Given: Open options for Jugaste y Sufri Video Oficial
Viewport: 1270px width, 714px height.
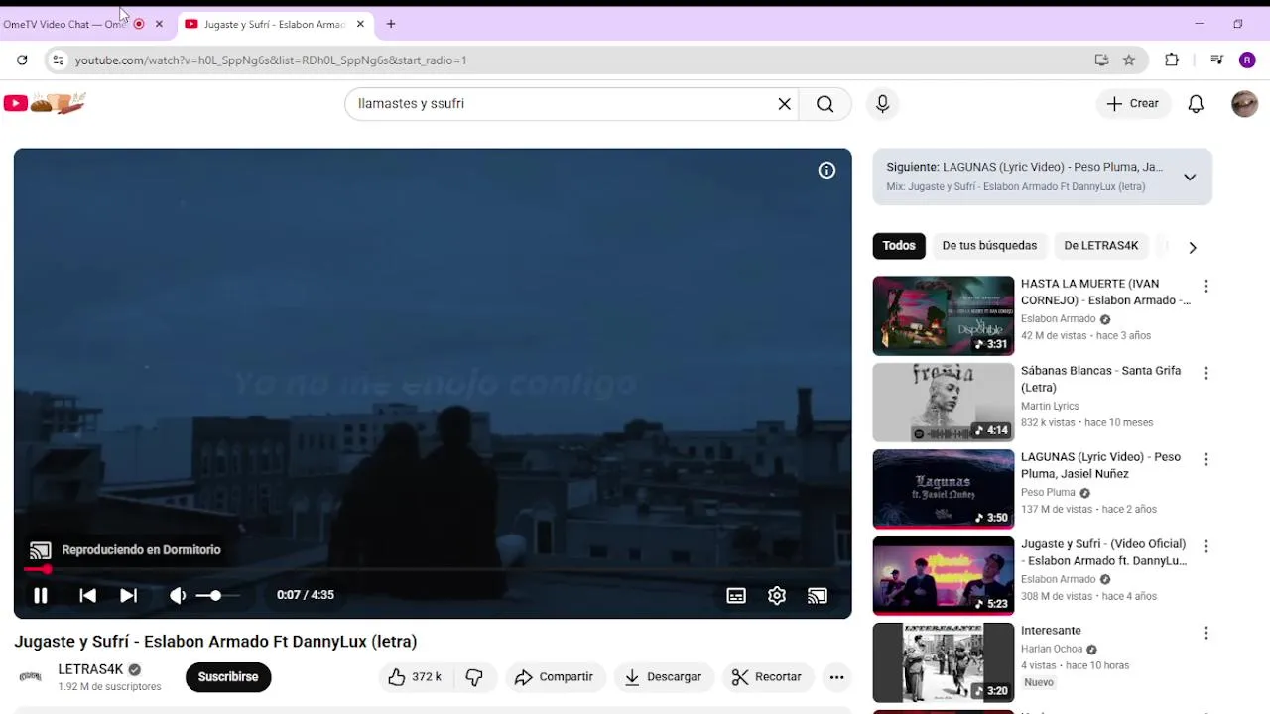Looking at the screenshot, I should [x=1206, y=547].
